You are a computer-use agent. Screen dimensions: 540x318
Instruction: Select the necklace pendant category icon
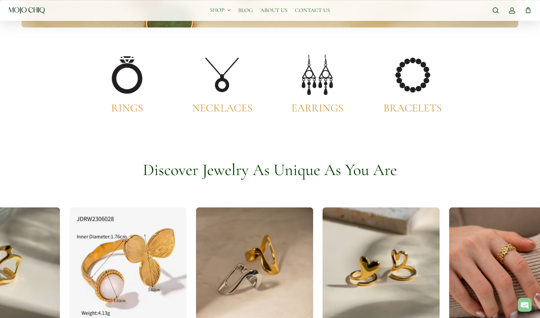coord(222,75)
